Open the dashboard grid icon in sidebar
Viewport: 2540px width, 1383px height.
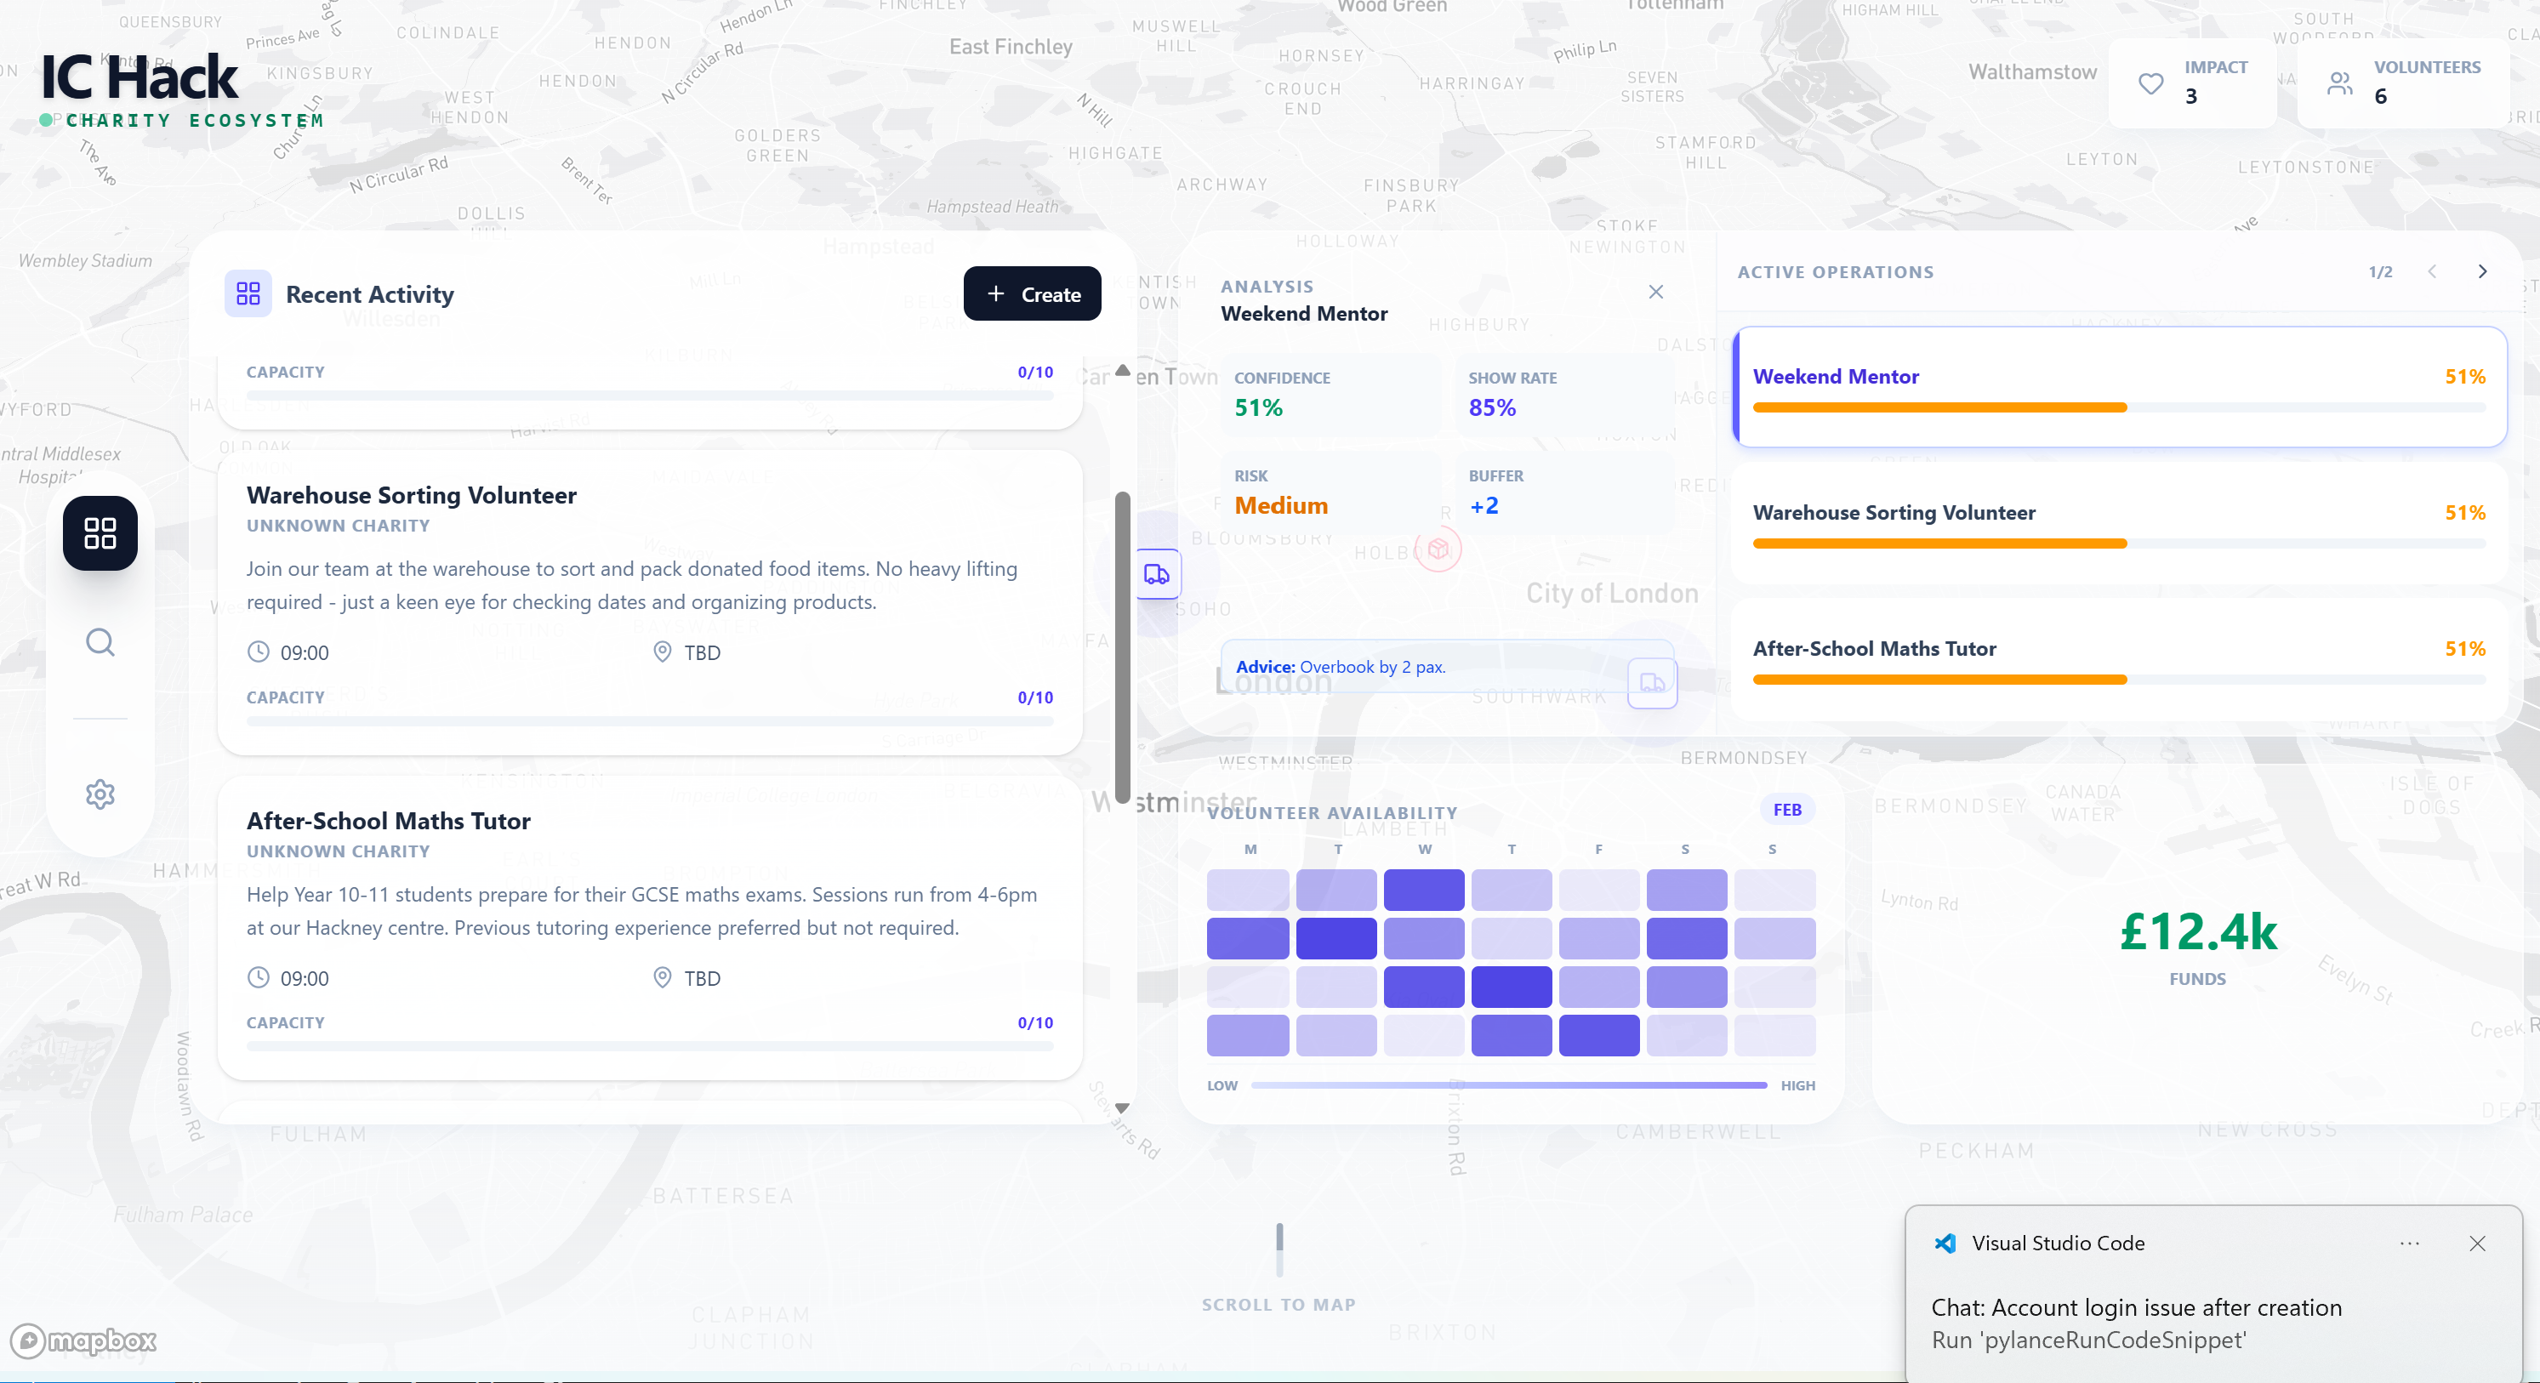[100, 533]
